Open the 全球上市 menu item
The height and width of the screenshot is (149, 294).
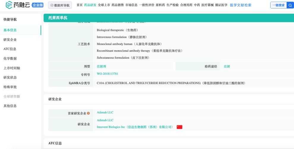(x=104, y=5)
